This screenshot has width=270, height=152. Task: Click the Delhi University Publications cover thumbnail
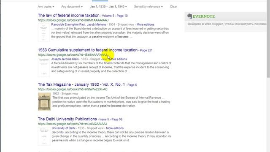click(x=44, y=136)
